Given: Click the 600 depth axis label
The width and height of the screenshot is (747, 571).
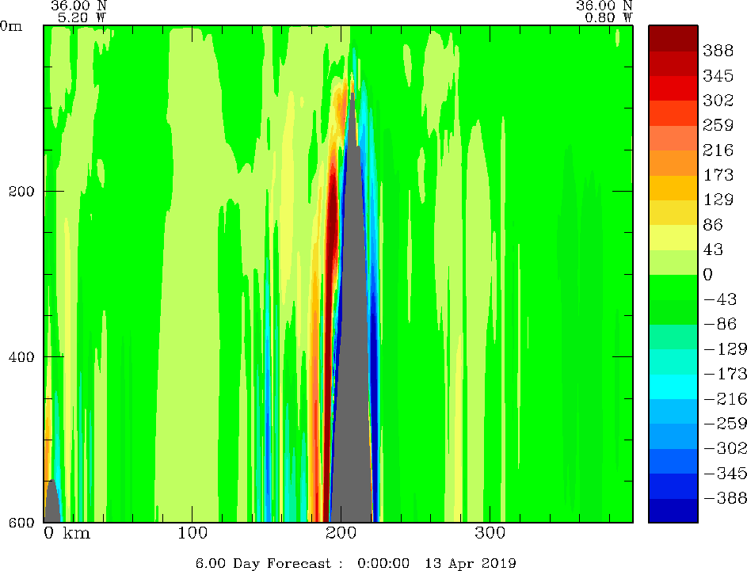Looking at the screenshot, I should (x=21, y=523).
